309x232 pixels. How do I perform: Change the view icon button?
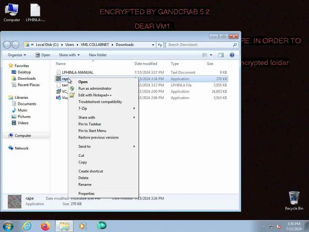click(x=205, y=55)
